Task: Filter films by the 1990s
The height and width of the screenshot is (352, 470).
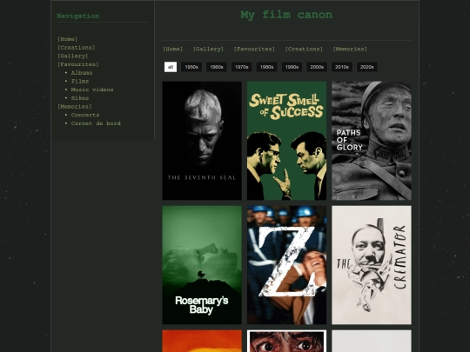Action: click(x=292, y=67)
